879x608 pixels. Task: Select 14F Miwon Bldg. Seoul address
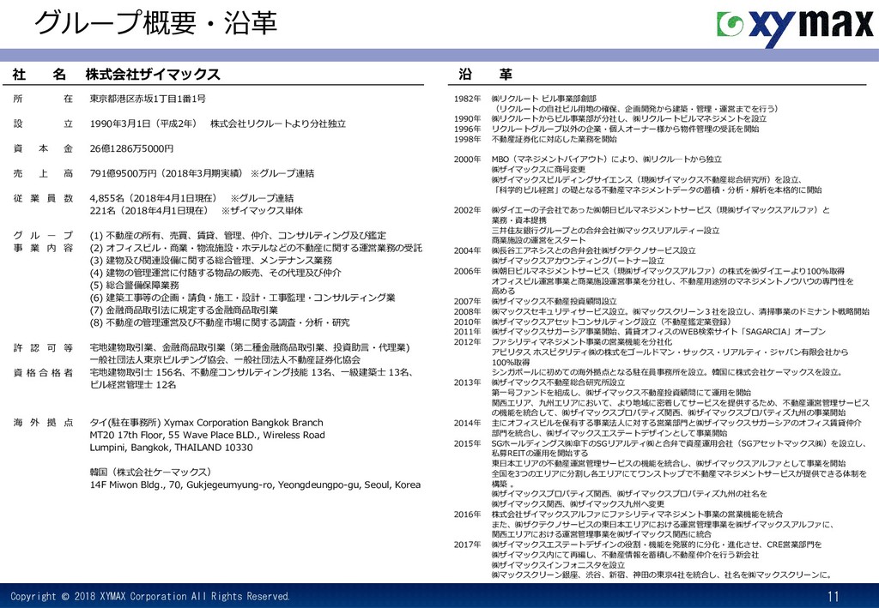255,485
